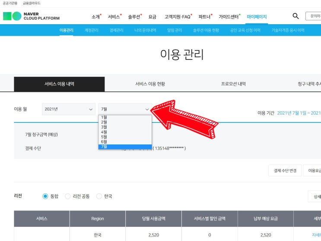Click the 한국 cell in the table
Screen dimensions: 321x241
tap(98, 235)
